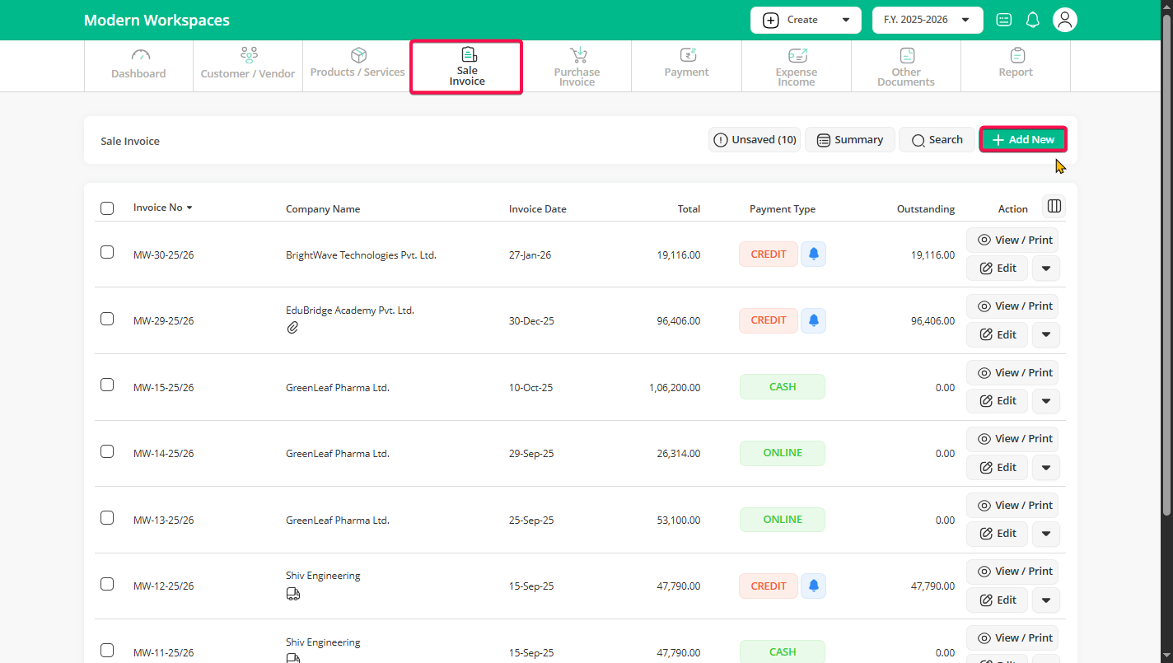Image resolution: width=1173 pixels, height=663 pixels.
Task: Open column settings icon beside Action
Action: tap(1054, 206)
